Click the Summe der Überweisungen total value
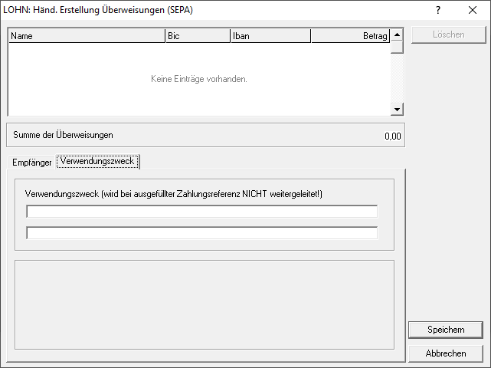 point(391,136)
